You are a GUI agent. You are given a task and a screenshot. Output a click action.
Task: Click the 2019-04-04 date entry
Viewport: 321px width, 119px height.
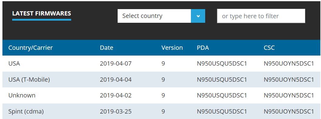[116, 80]
